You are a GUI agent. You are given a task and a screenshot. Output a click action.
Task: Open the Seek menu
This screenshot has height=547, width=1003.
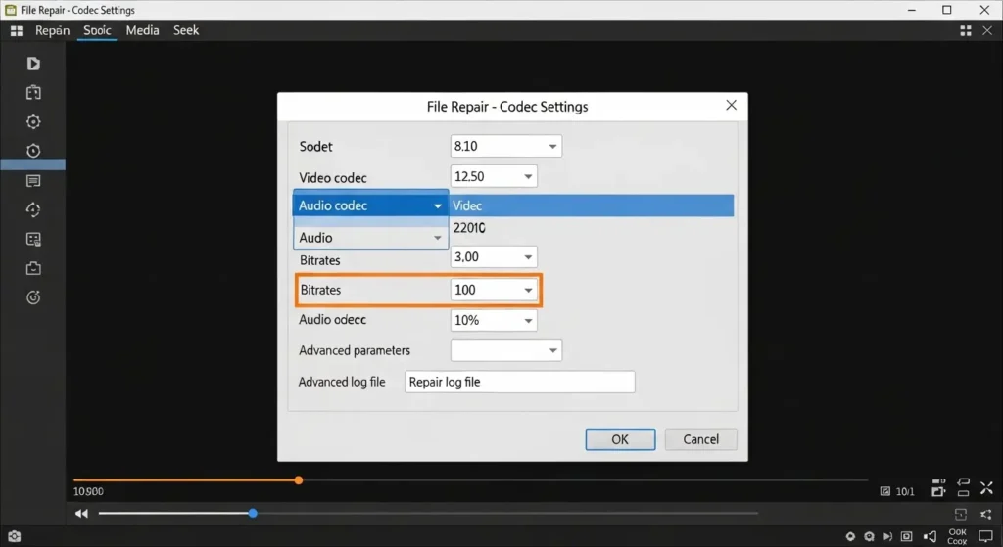186,30
